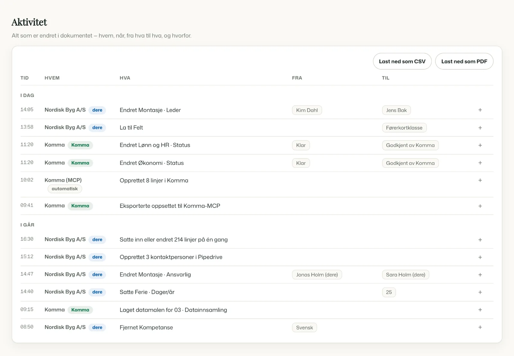The image size is (514, 356).
Task: Open plus icon for Pipedrive kontaktpersoner row
Action: 480,257
